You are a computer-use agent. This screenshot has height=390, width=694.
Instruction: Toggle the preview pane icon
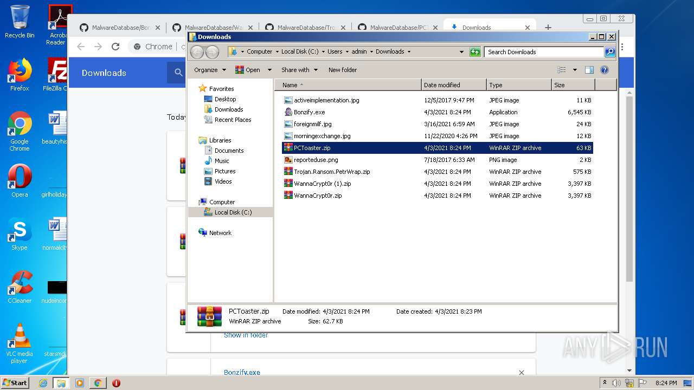pos(589,70)
